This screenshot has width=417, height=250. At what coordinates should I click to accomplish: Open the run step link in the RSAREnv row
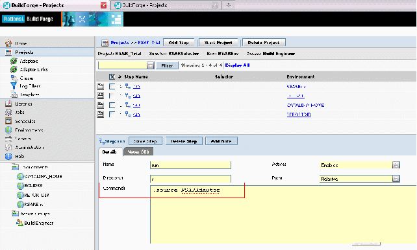click(x=136, y=86)
